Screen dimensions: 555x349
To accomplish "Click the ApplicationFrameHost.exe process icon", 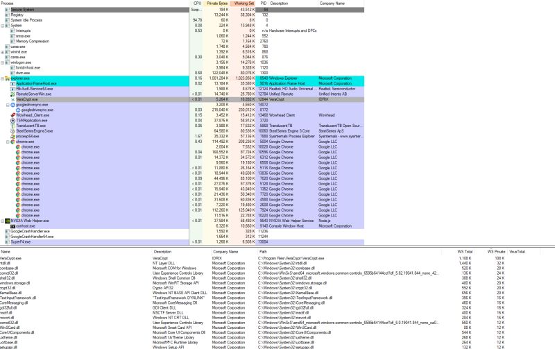I will pyautogui.click(x=12, y=83).
